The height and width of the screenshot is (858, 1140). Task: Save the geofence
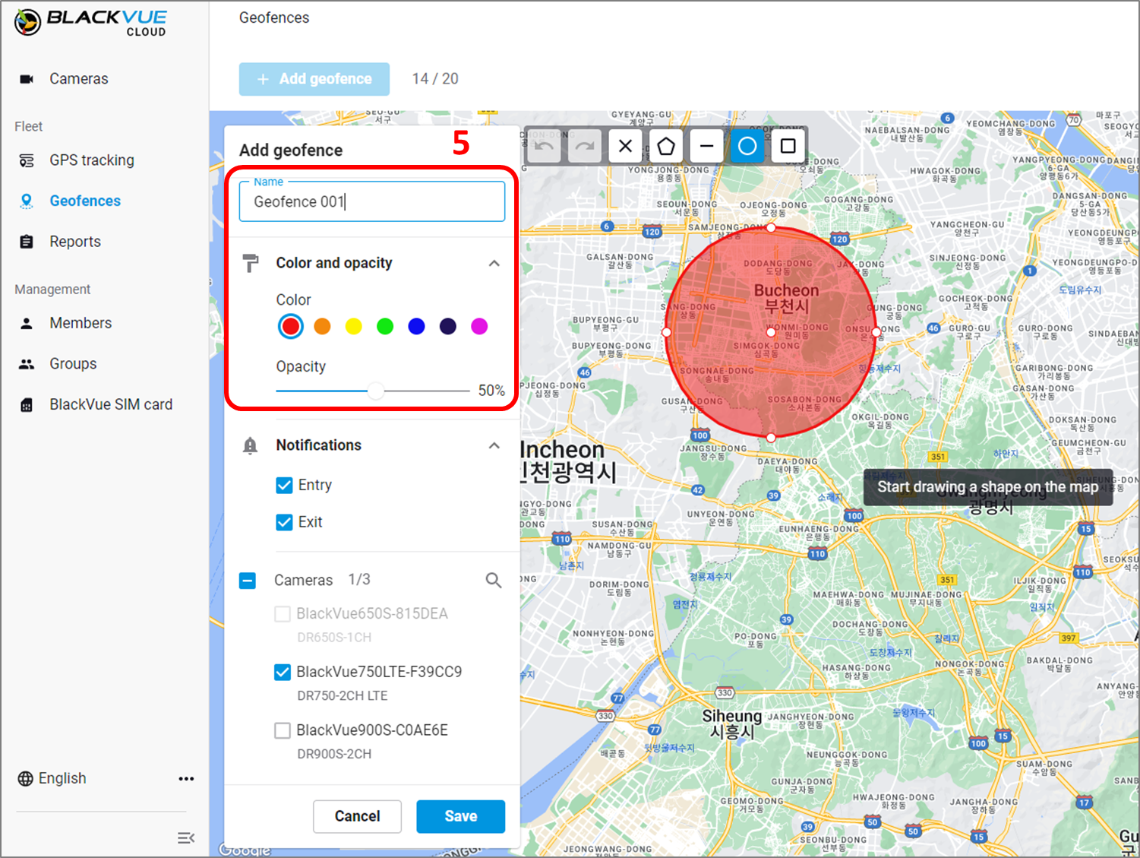(x=461, y=816)
